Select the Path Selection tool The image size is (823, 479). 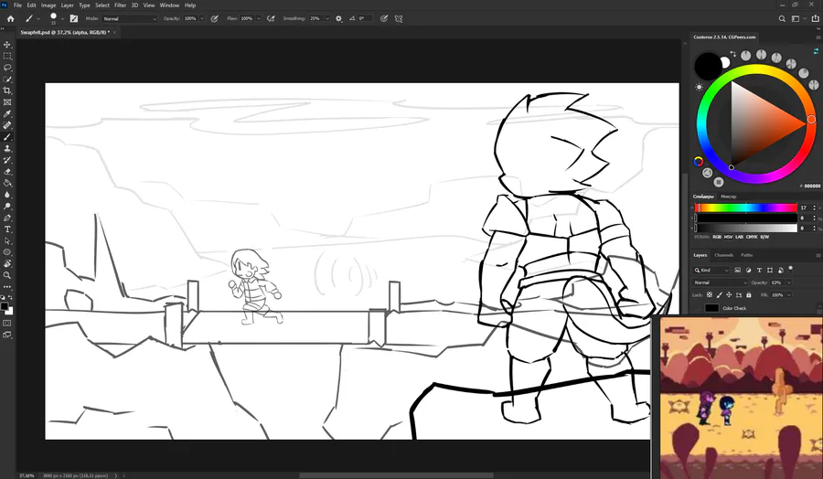point(7,240)
